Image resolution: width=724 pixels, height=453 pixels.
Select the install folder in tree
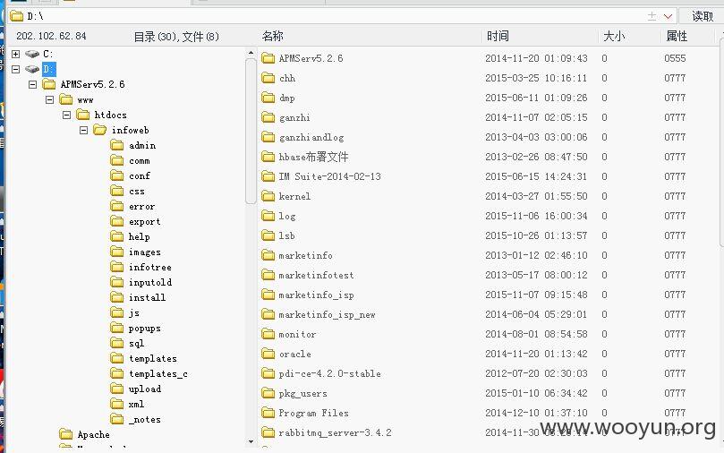point(147,297)
